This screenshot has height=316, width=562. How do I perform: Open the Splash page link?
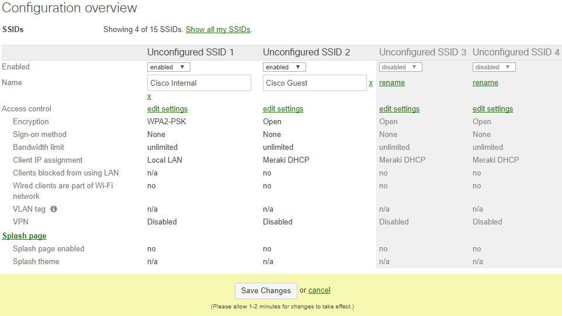tap(25, 236)
